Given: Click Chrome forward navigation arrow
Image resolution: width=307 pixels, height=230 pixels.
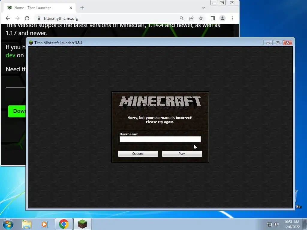Looking at the screenshot, I should click(17, 18).
